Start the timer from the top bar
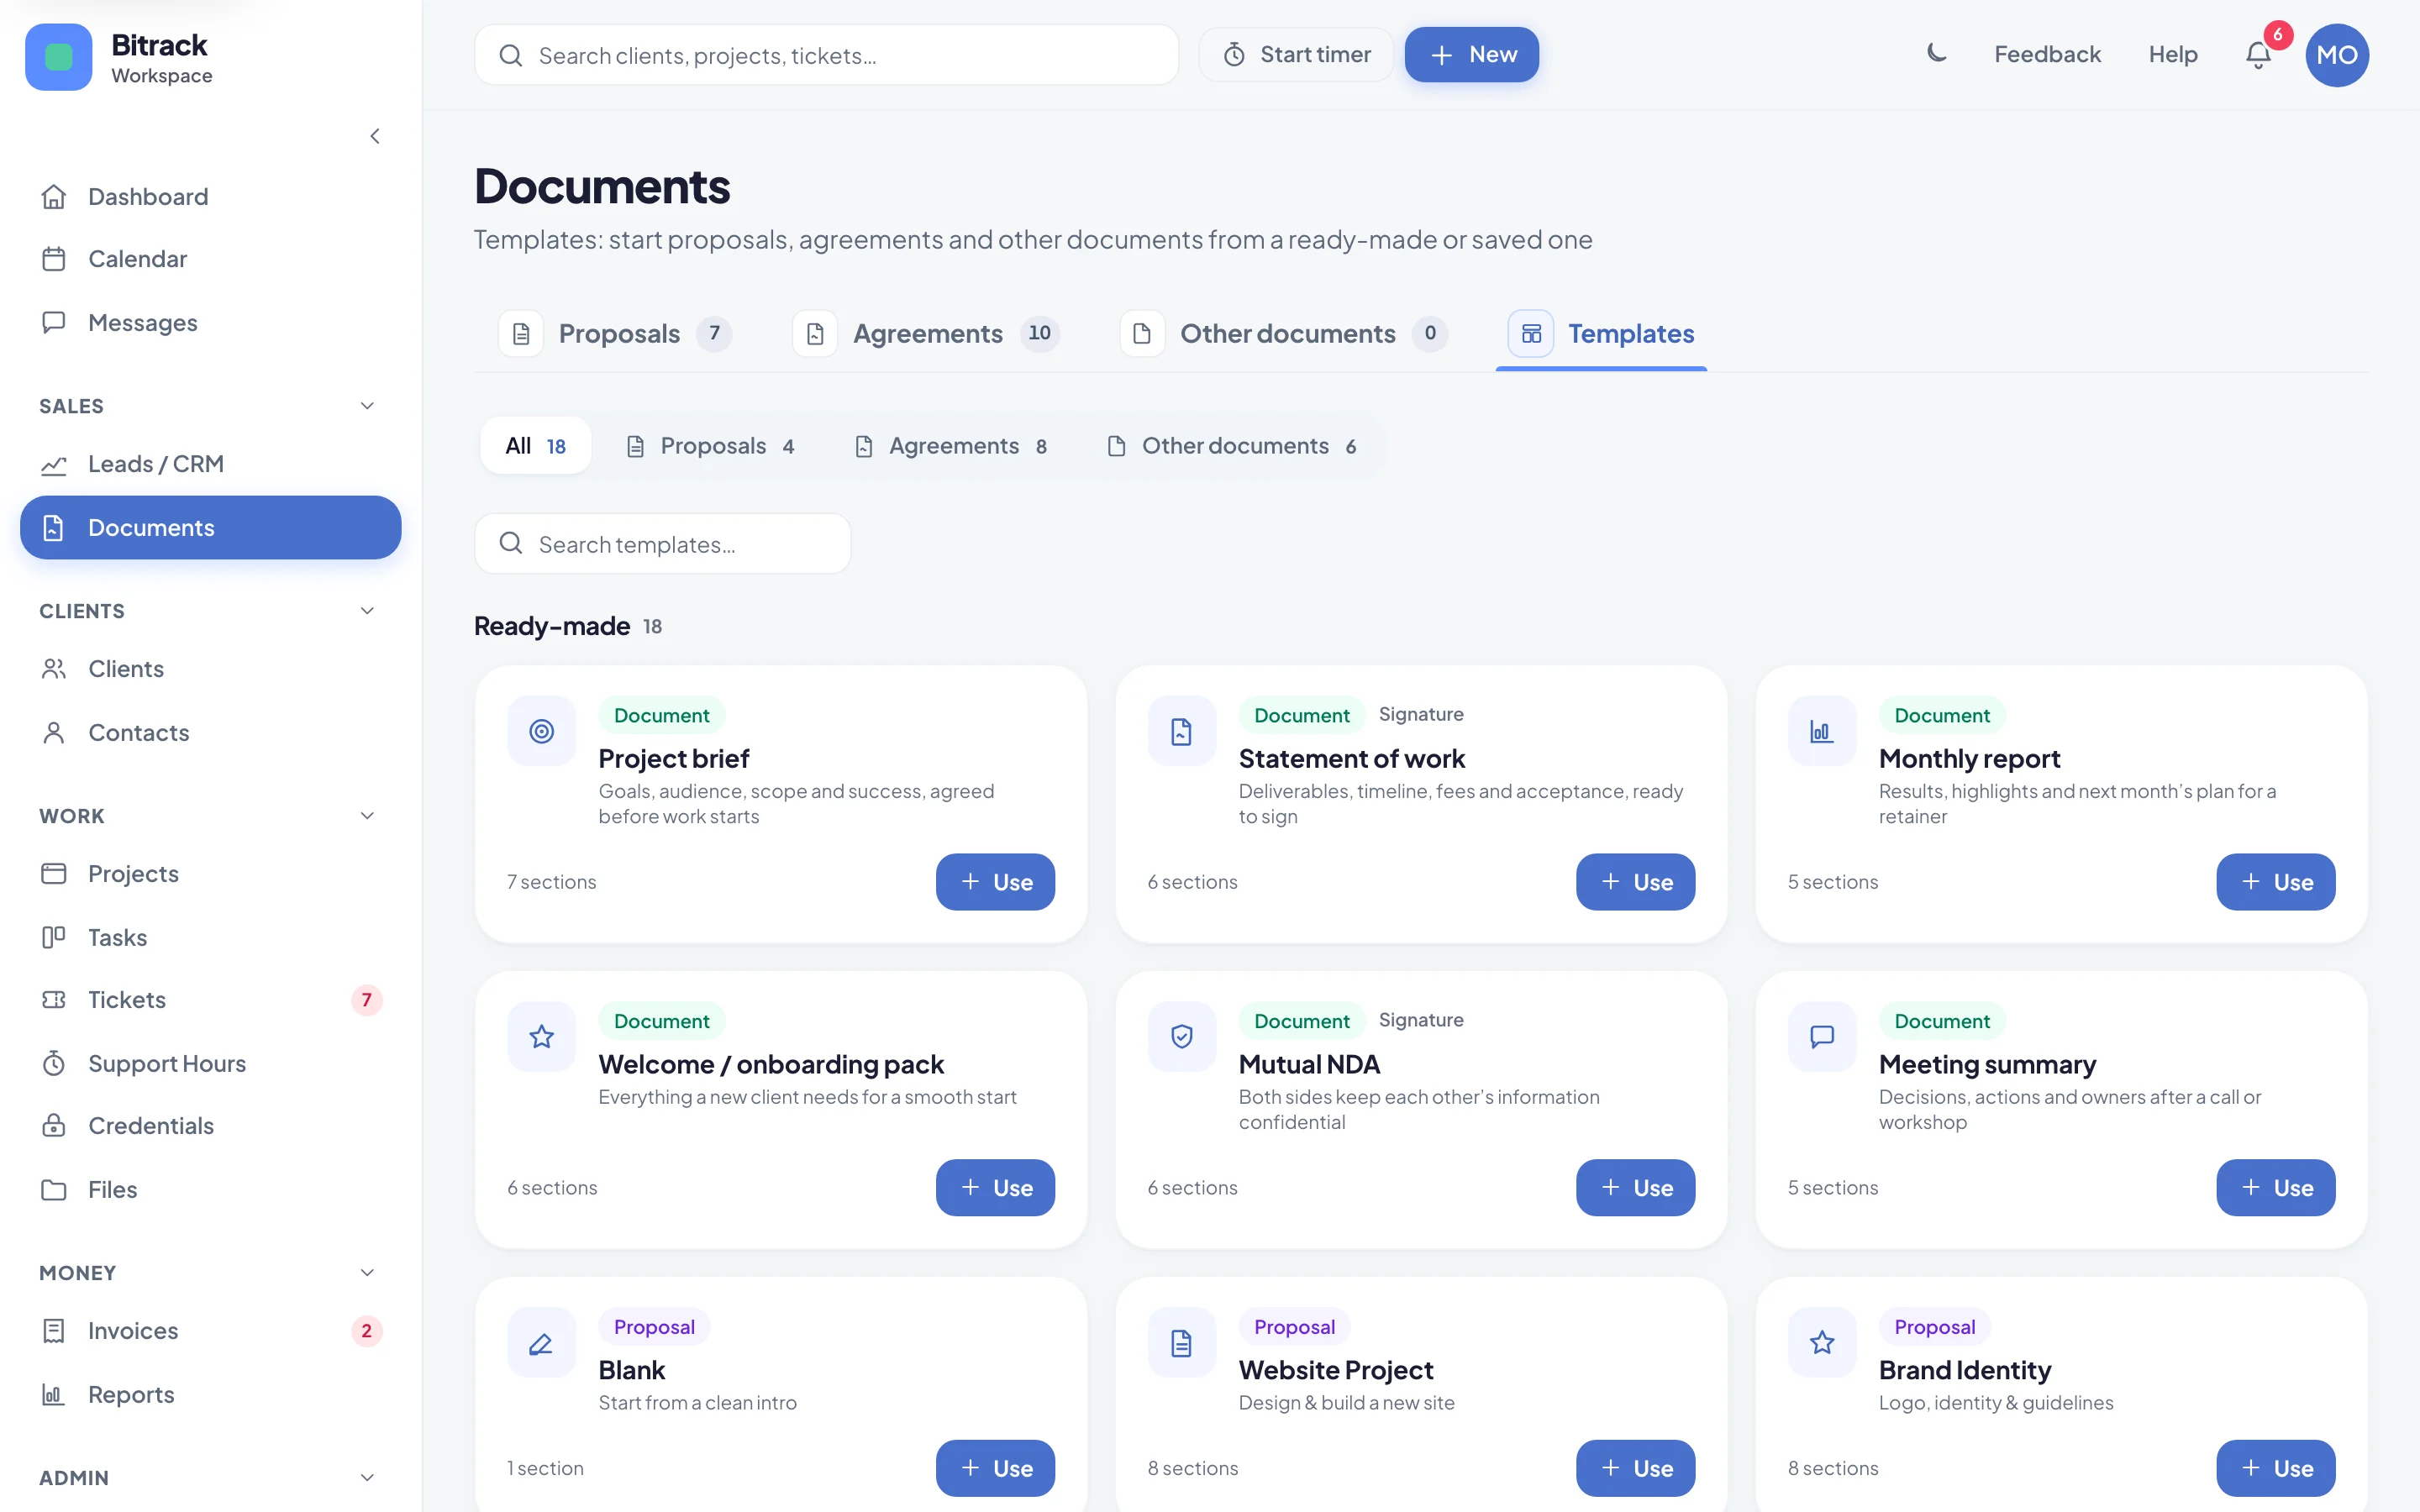2420x1512 pixels. coord(1296,55)
